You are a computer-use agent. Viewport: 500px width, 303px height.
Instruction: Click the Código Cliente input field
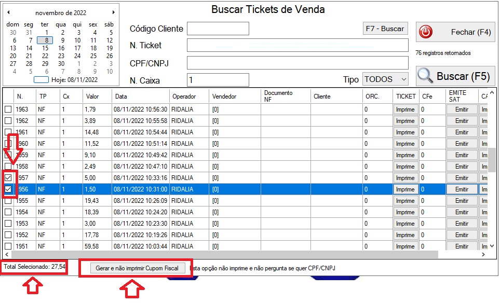pos(218,29)
